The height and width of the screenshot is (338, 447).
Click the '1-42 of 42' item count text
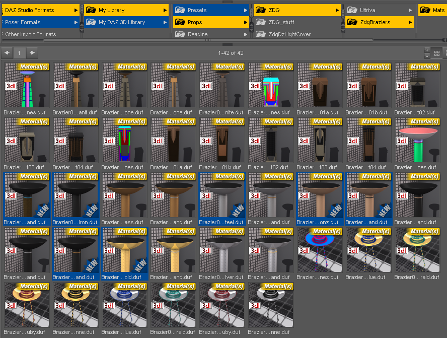[231, 53]
